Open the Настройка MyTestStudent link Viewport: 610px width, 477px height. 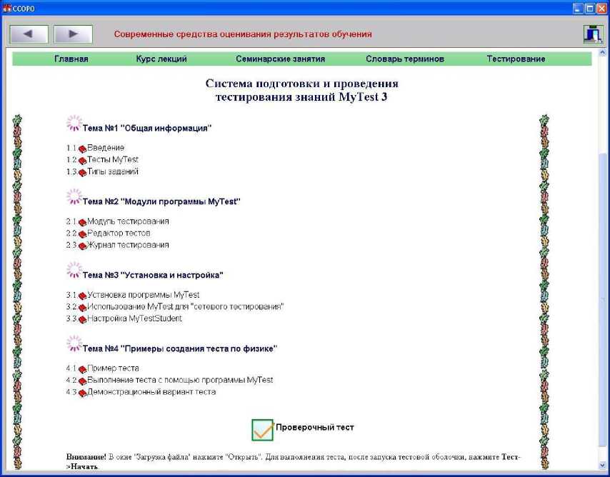point(134,318)
